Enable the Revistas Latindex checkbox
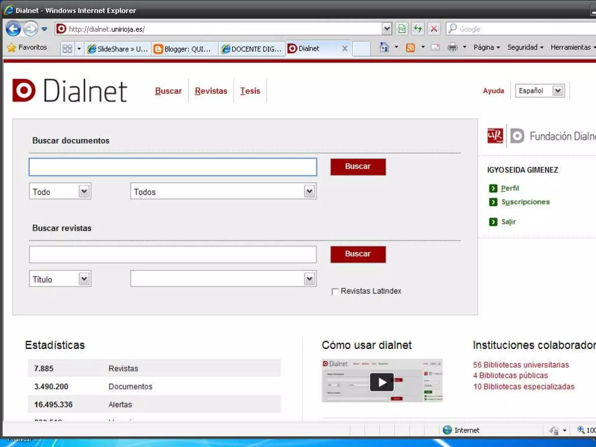The image size is (596, 447). (335, 291)
